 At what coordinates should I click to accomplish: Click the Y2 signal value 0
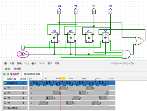click(x=23, y=93)
